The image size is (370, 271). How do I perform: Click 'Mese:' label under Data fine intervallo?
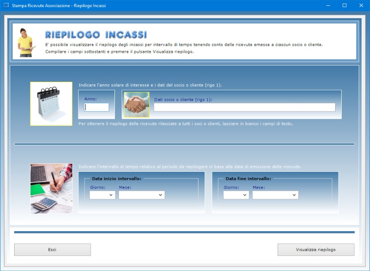point(259,187)
